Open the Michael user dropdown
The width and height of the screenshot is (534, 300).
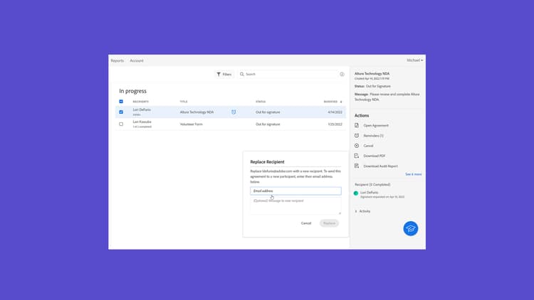415,60
